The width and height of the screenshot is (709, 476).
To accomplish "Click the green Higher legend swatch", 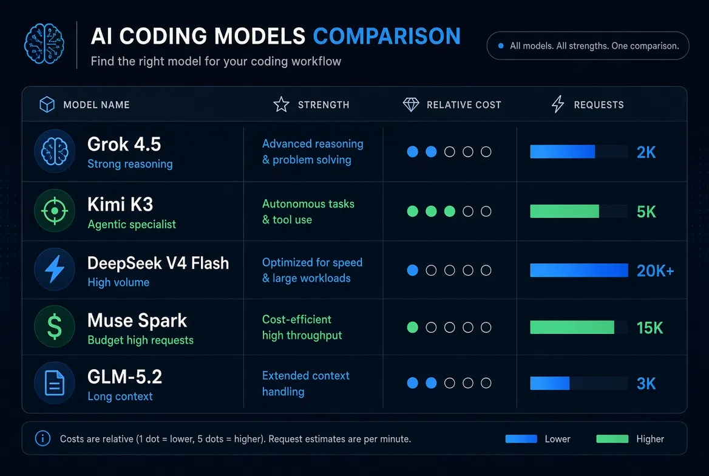I will [x=612, y=438].
